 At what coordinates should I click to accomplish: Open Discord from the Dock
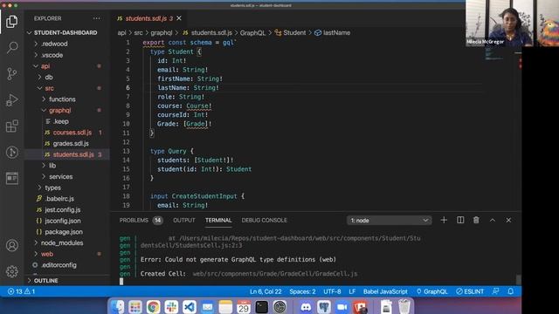click(306, 307)
